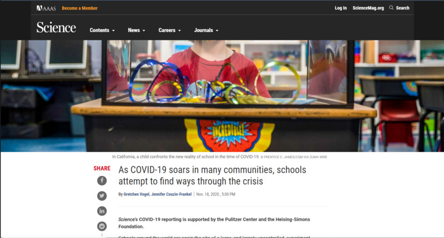
Task: Share article on Facebook
Action: [102, 180]
